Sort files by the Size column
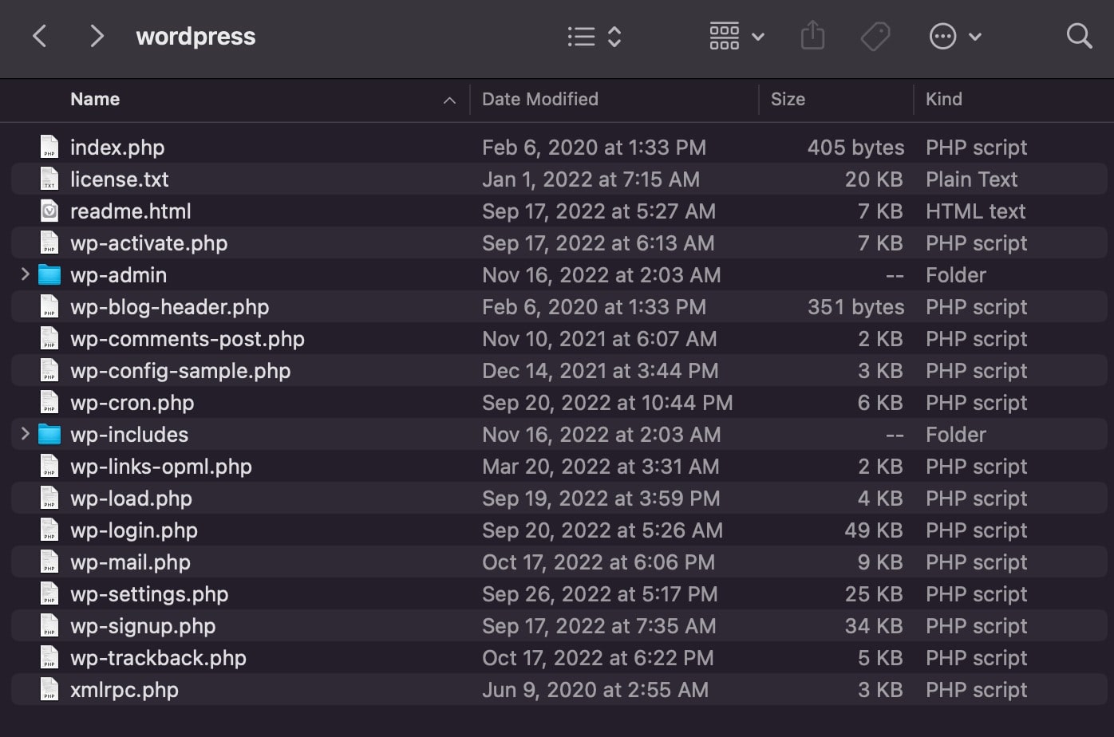1114x737 pixels. pos(788,99)
